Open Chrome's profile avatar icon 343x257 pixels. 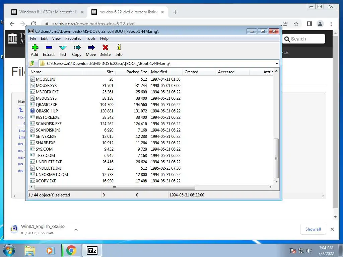pyautogui.click(x=320, y=24)
